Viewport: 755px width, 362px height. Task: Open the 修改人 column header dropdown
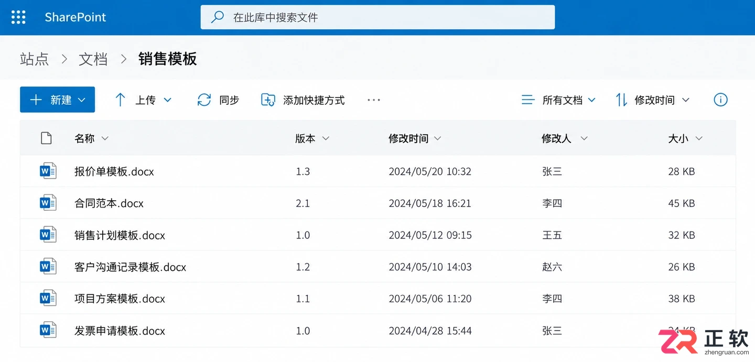584,138
